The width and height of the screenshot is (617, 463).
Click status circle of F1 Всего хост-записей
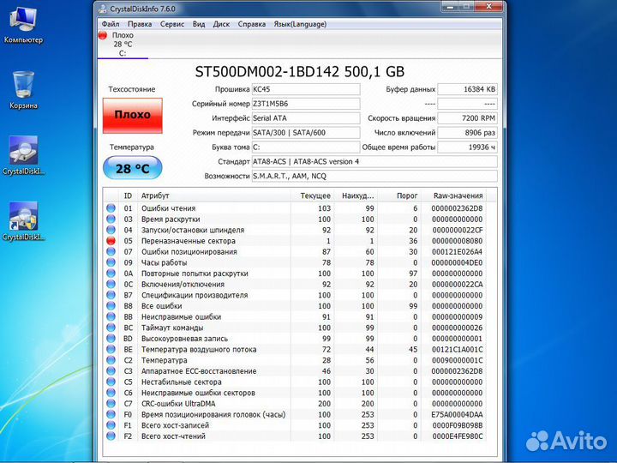[111, 425]
